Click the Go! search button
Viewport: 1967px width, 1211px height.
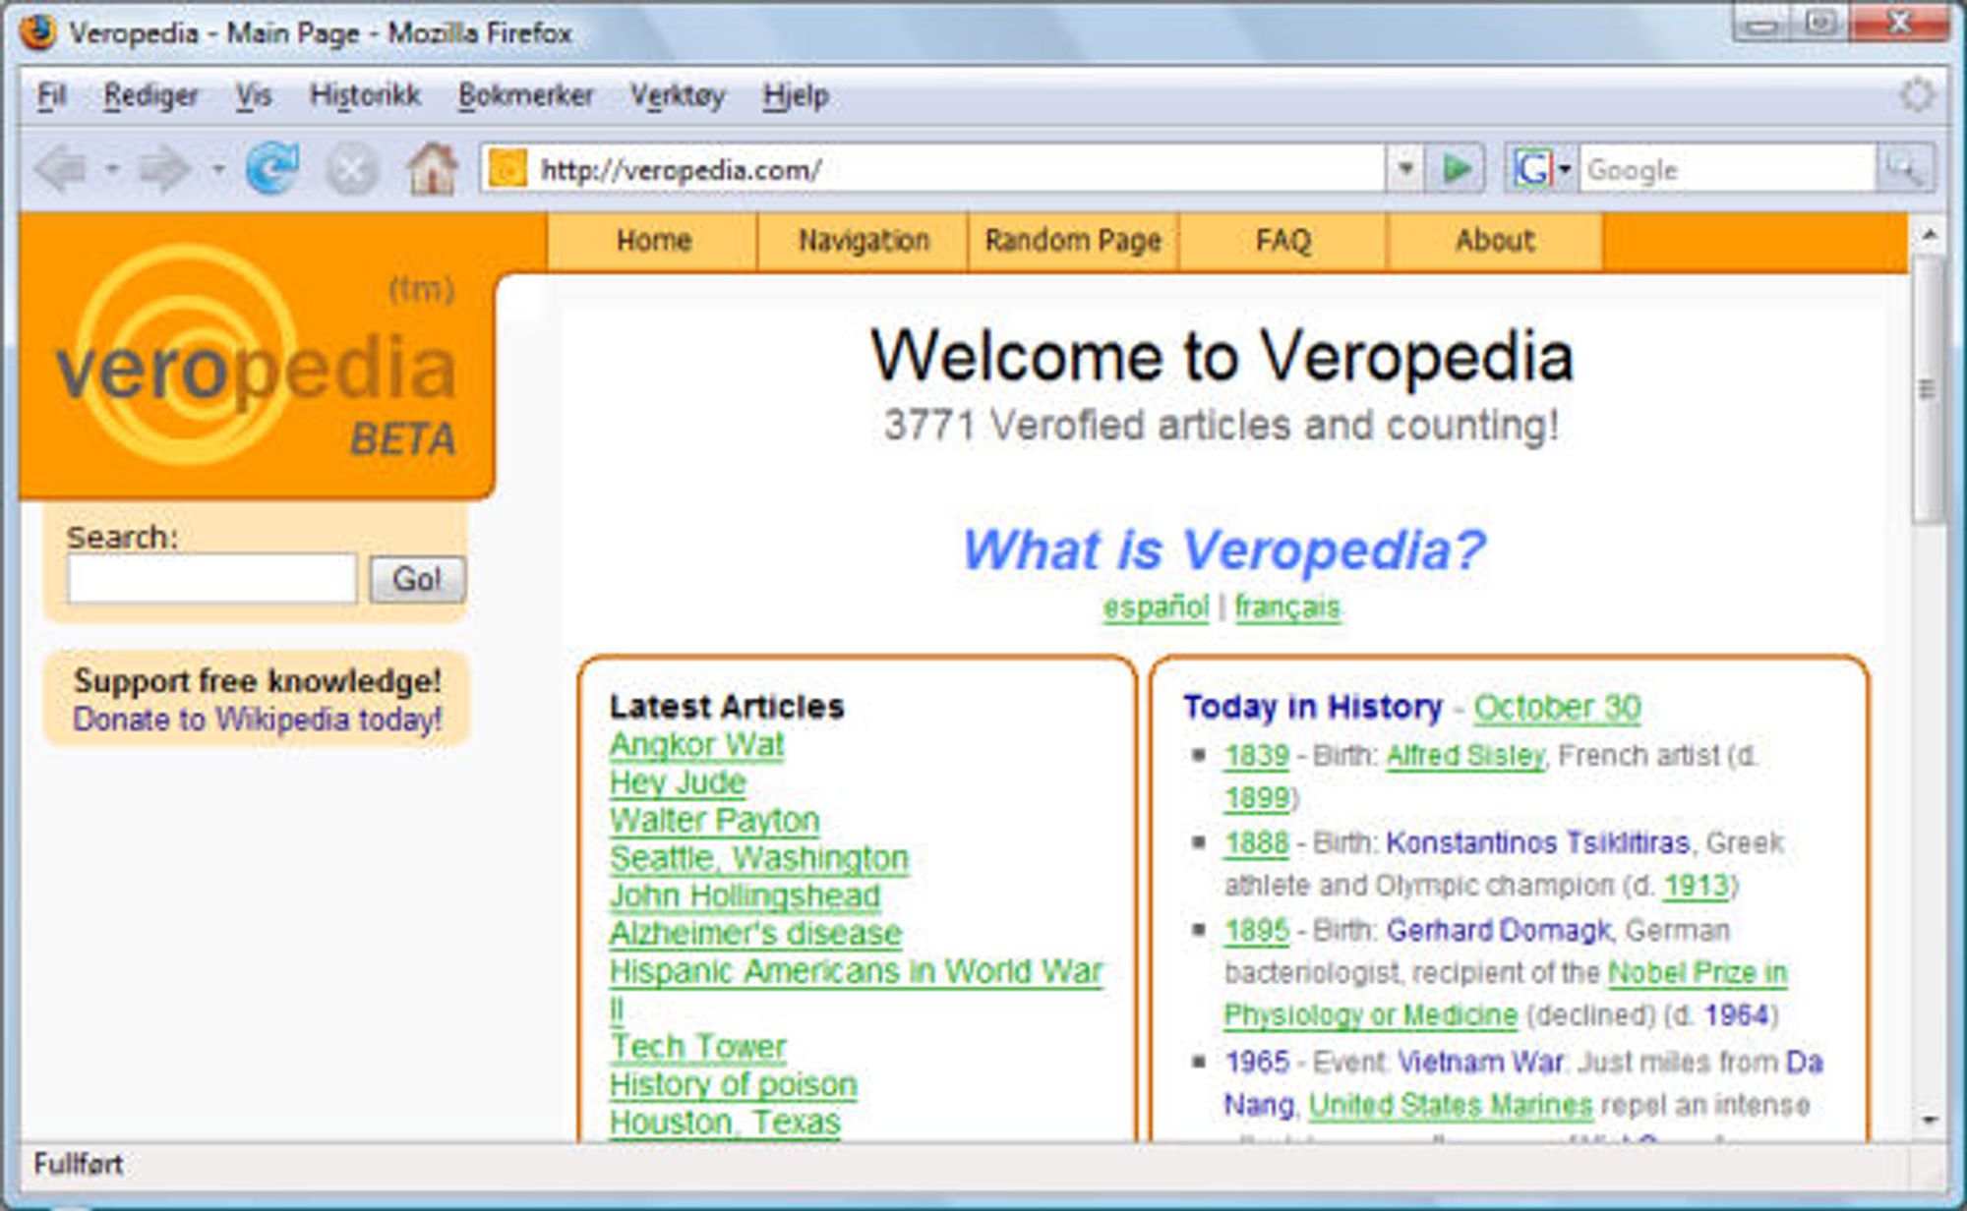(x=417, y=579)
